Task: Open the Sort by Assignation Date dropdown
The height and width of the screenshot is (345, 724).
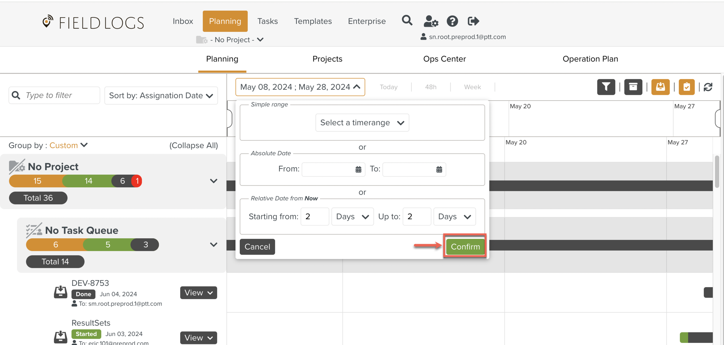Action: [161, 95]
